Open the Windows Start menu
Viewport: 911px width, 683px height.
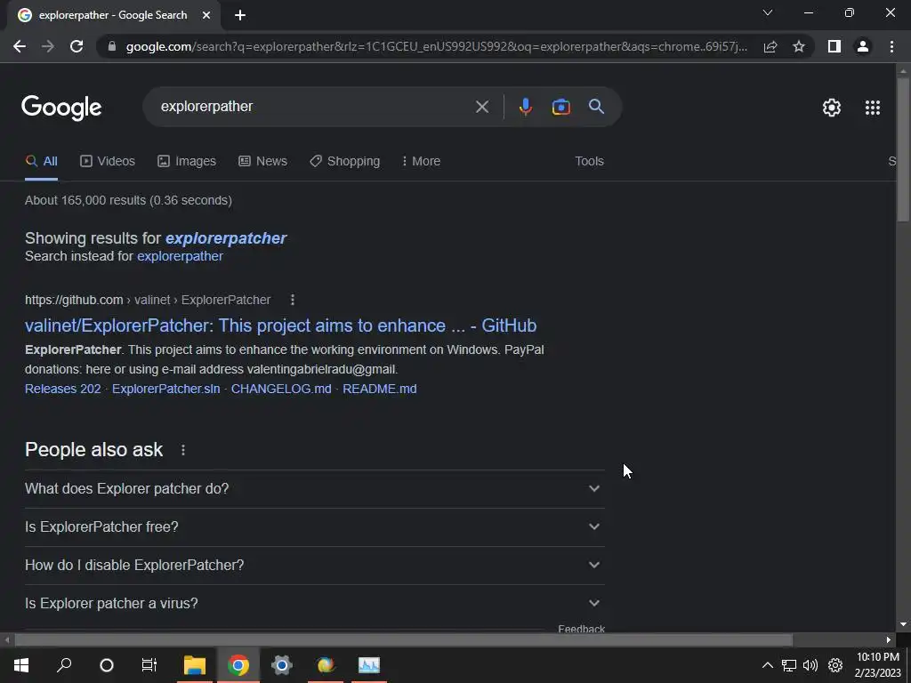pos(21,665)
